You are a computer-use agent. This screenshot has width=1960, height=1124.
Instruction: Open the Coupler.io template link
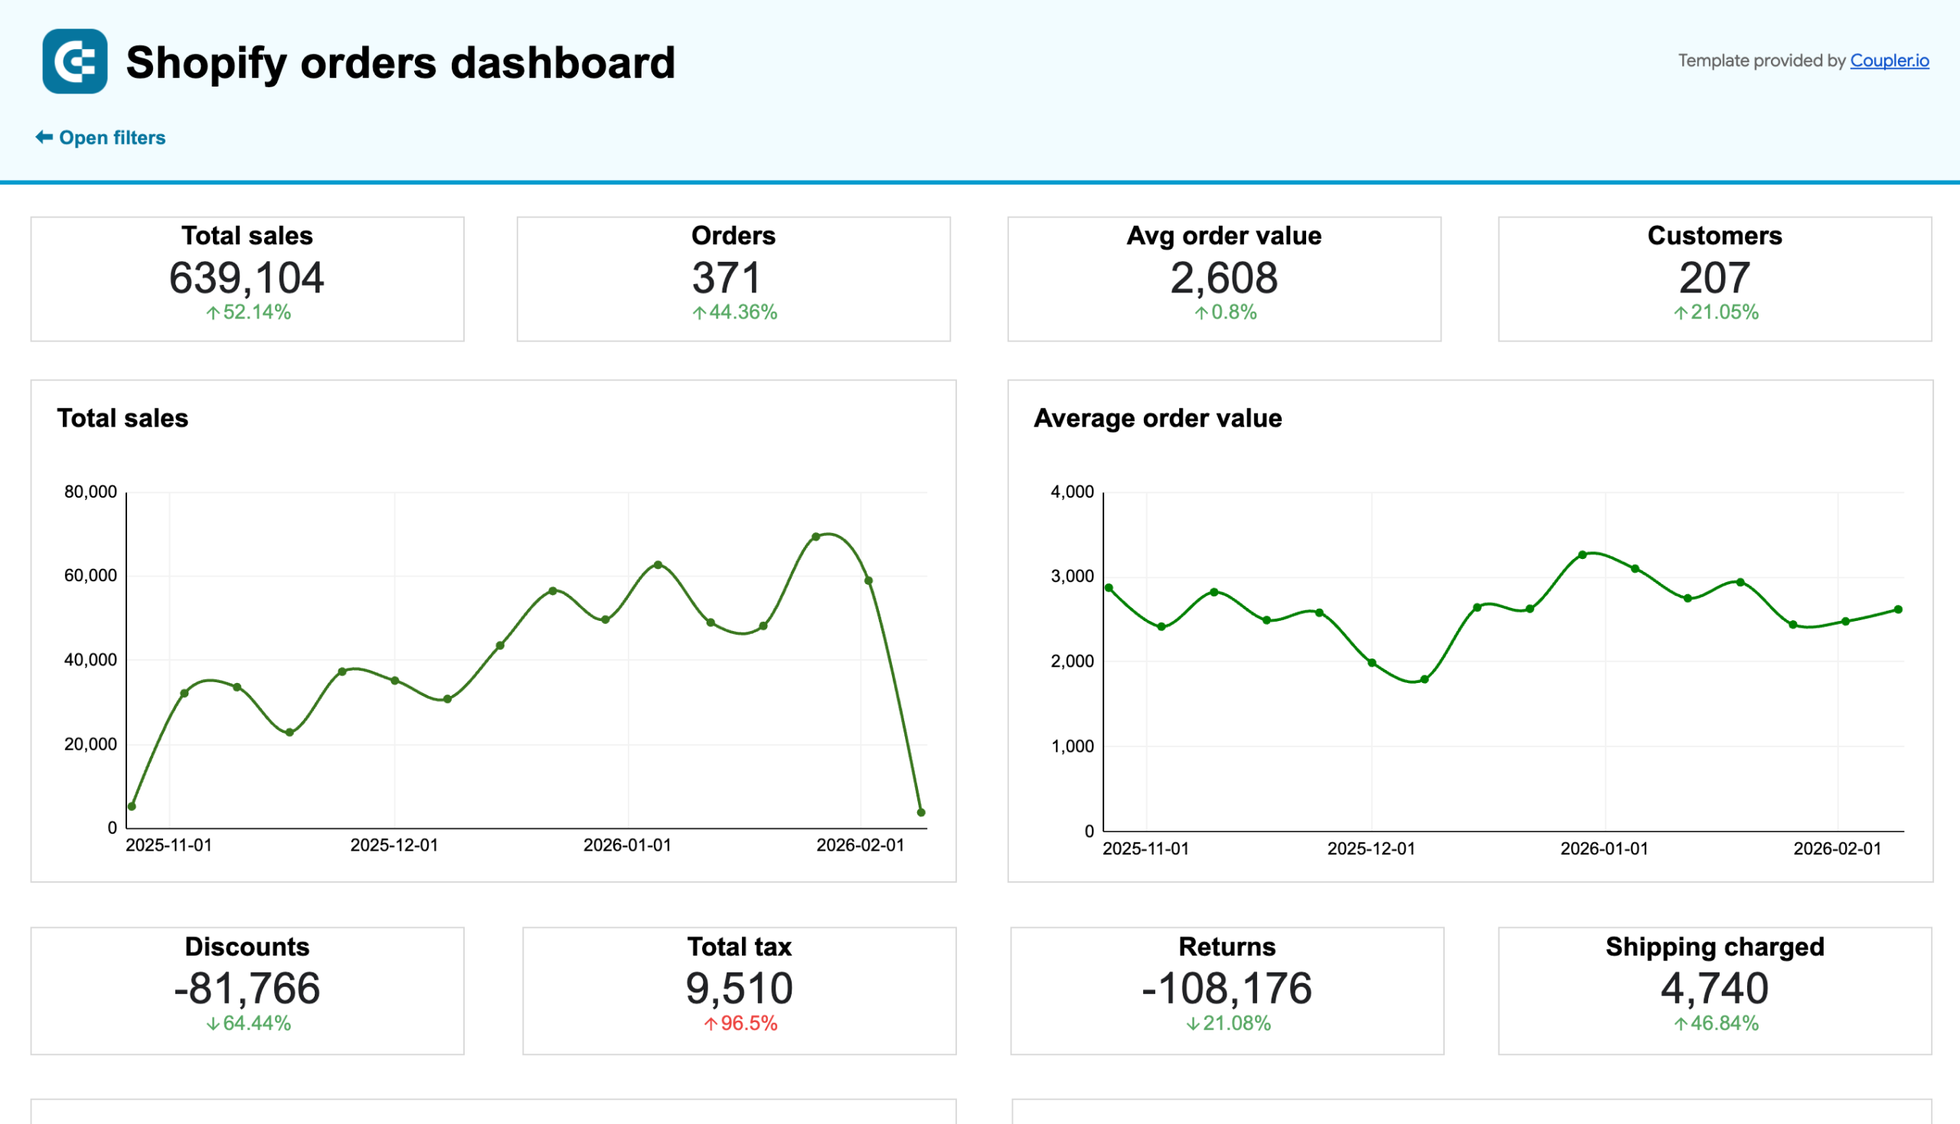(1889, 60)
